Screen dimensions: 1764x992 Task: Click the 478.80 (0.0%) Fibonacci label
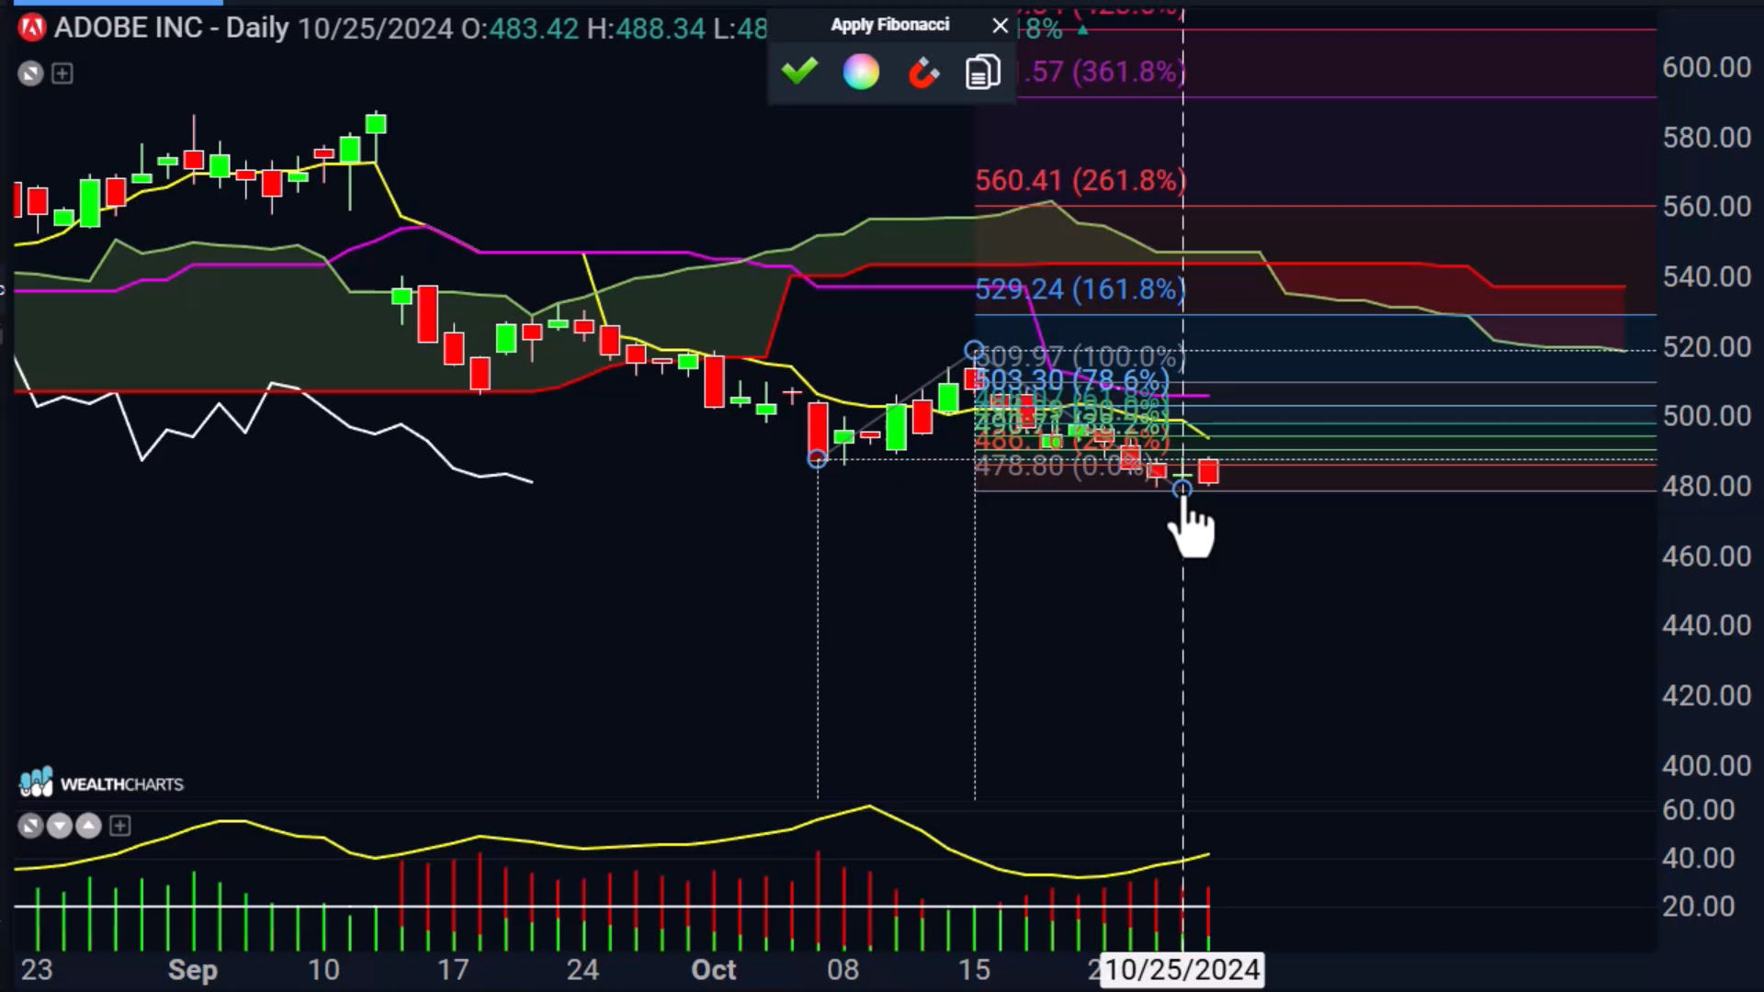coord(1061,467)
